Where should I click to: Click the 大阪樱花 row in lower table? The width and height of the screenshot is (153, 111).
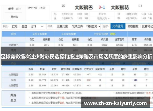[77, 86]
